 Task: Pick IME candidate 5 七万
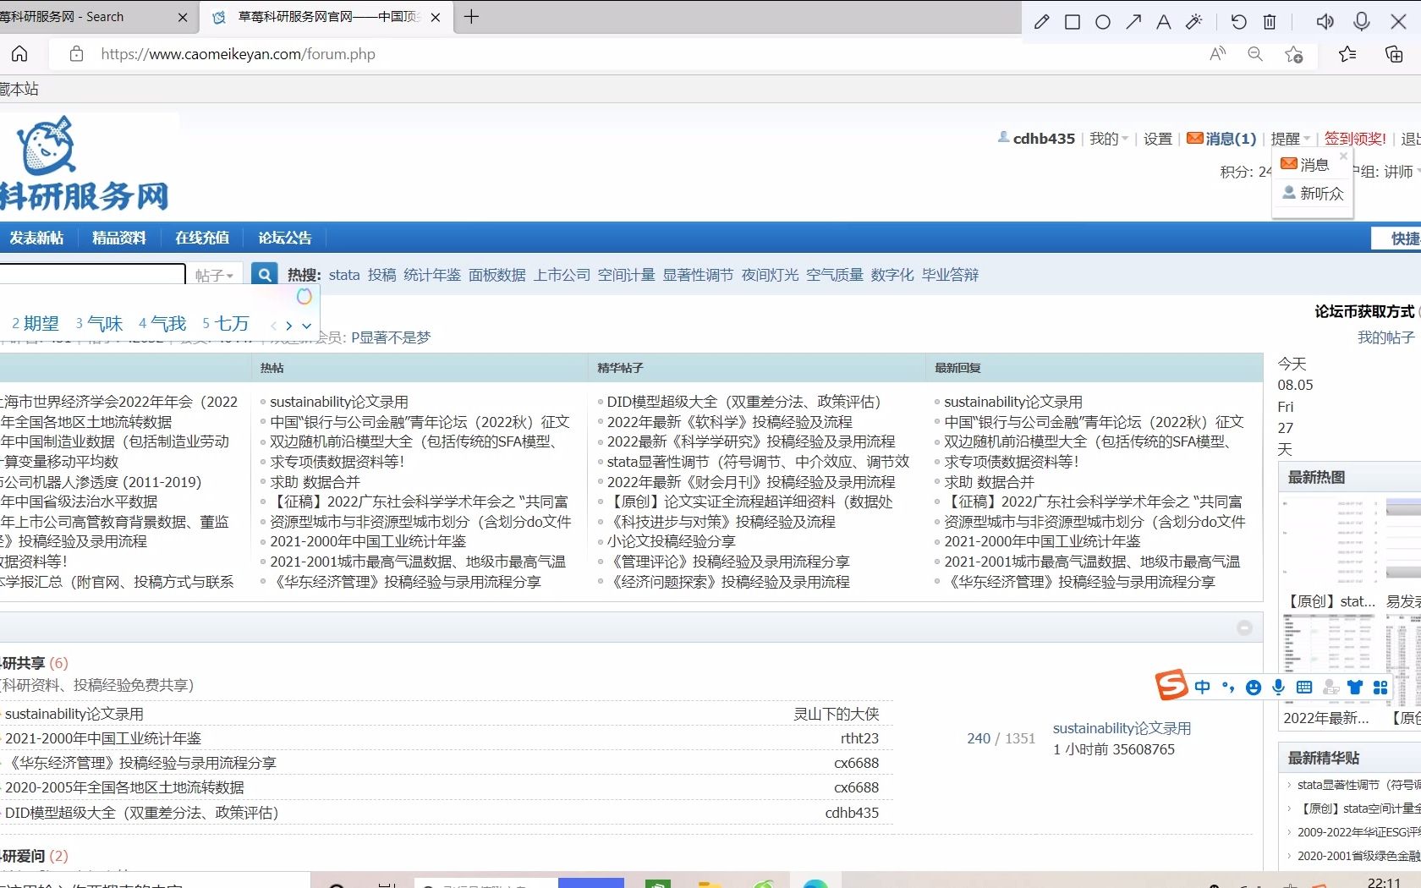pos(226,324)
